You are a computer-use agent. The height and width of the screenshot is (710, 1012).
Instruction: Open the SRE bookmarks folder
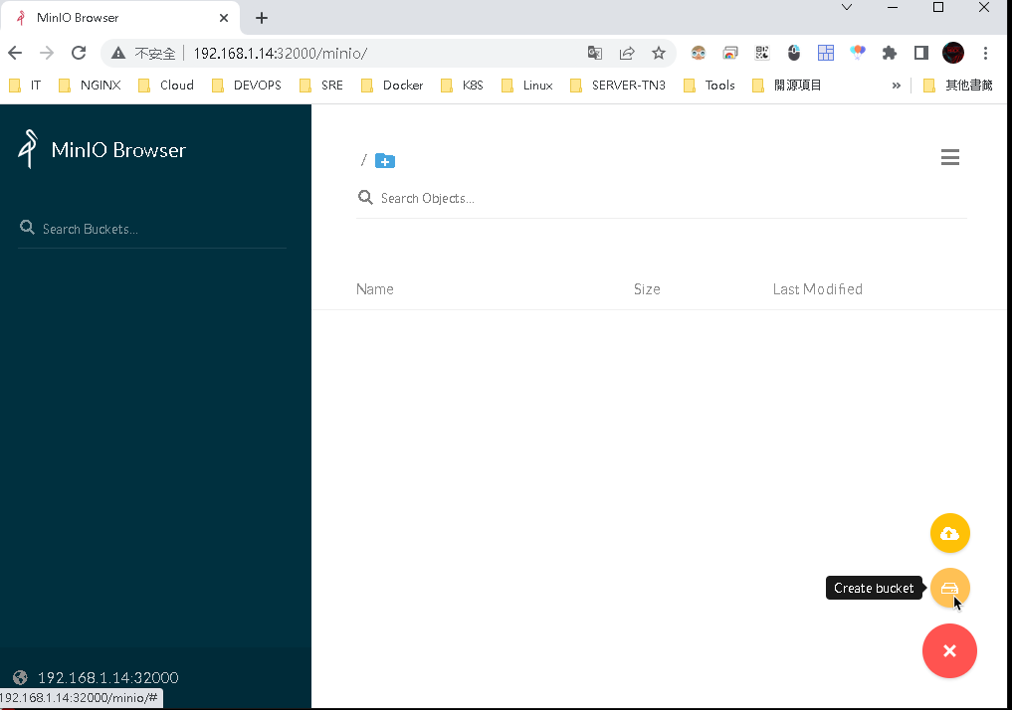[321, 86]
